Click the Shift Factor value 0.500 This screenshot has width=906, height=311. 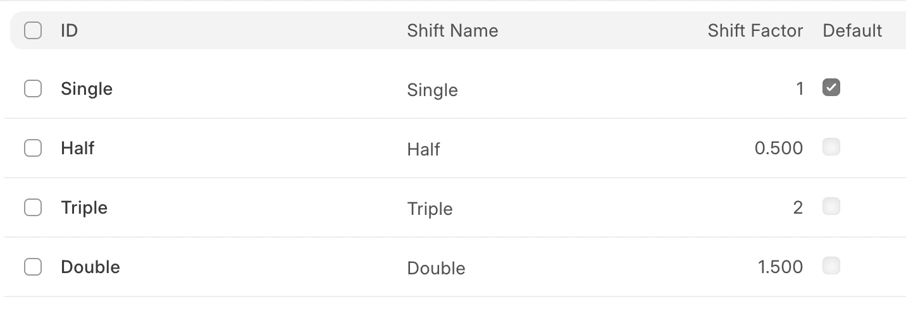(x=779, y=148)
